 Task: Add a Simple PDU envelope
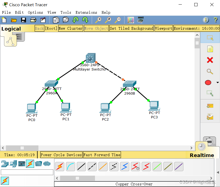coord(210,106)
